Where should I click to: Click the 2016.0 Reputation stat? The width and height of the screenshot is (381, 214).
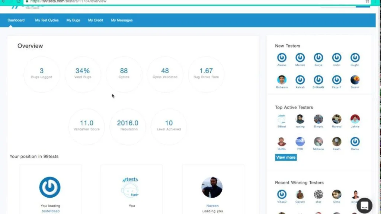coord(128,127)
